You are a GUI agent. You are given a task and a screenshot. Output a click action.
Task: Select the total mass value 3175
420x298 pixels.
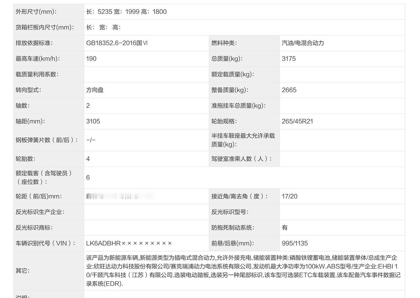click(x=289, y=59)
